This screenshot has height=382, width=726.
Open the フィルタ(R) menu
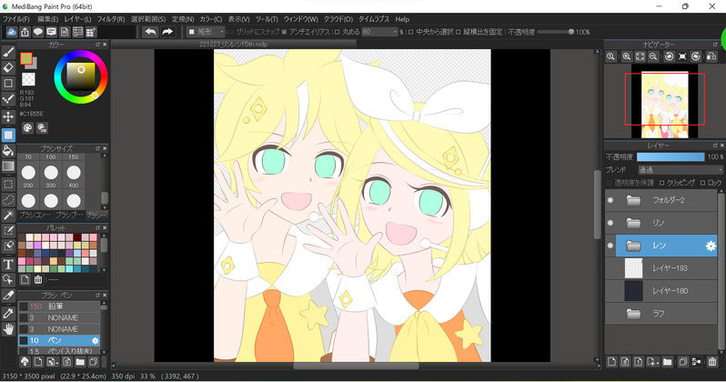point(111,19)
